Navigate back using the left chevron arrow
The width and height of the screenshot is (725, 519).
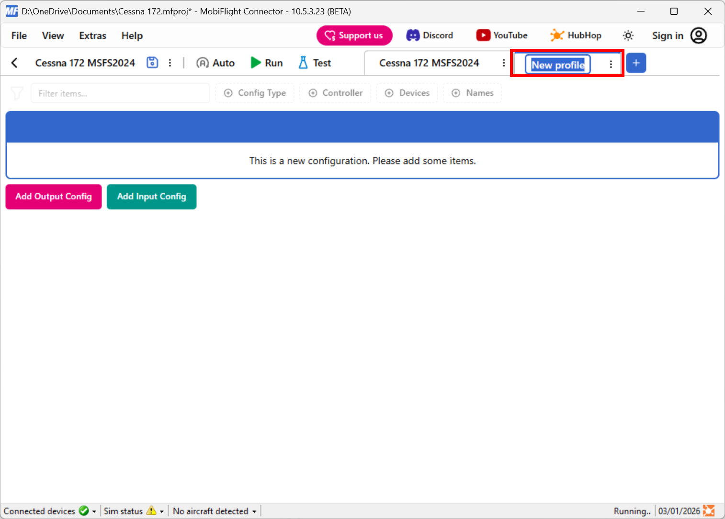tap(15, 62)
